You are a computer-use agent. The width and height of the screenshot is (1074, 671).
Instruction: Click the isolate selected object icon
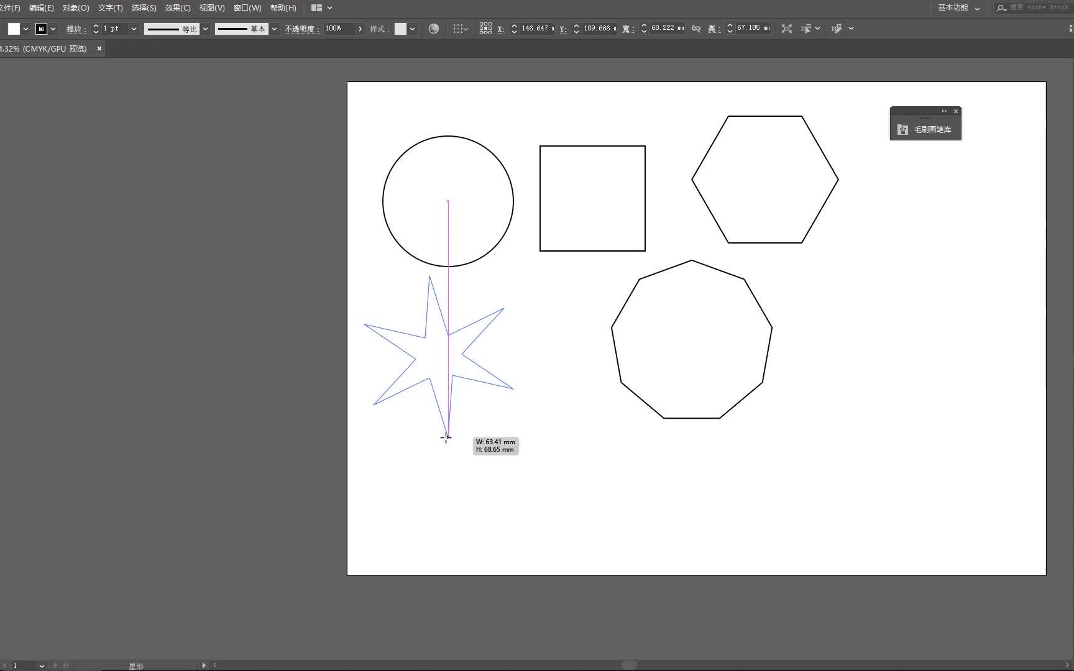[x=806, y=29]
